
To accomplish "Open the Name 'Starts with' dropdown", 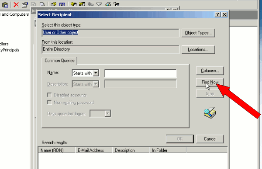I will click(x=96, y=73).
